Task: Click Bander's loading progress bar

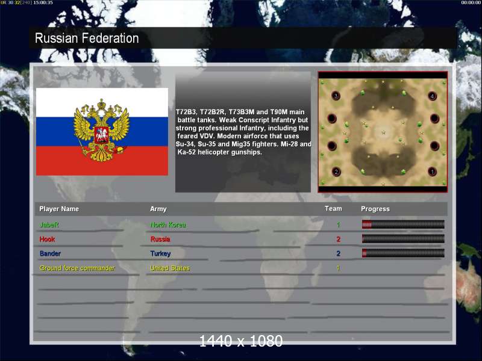Action: coord(403,253)
